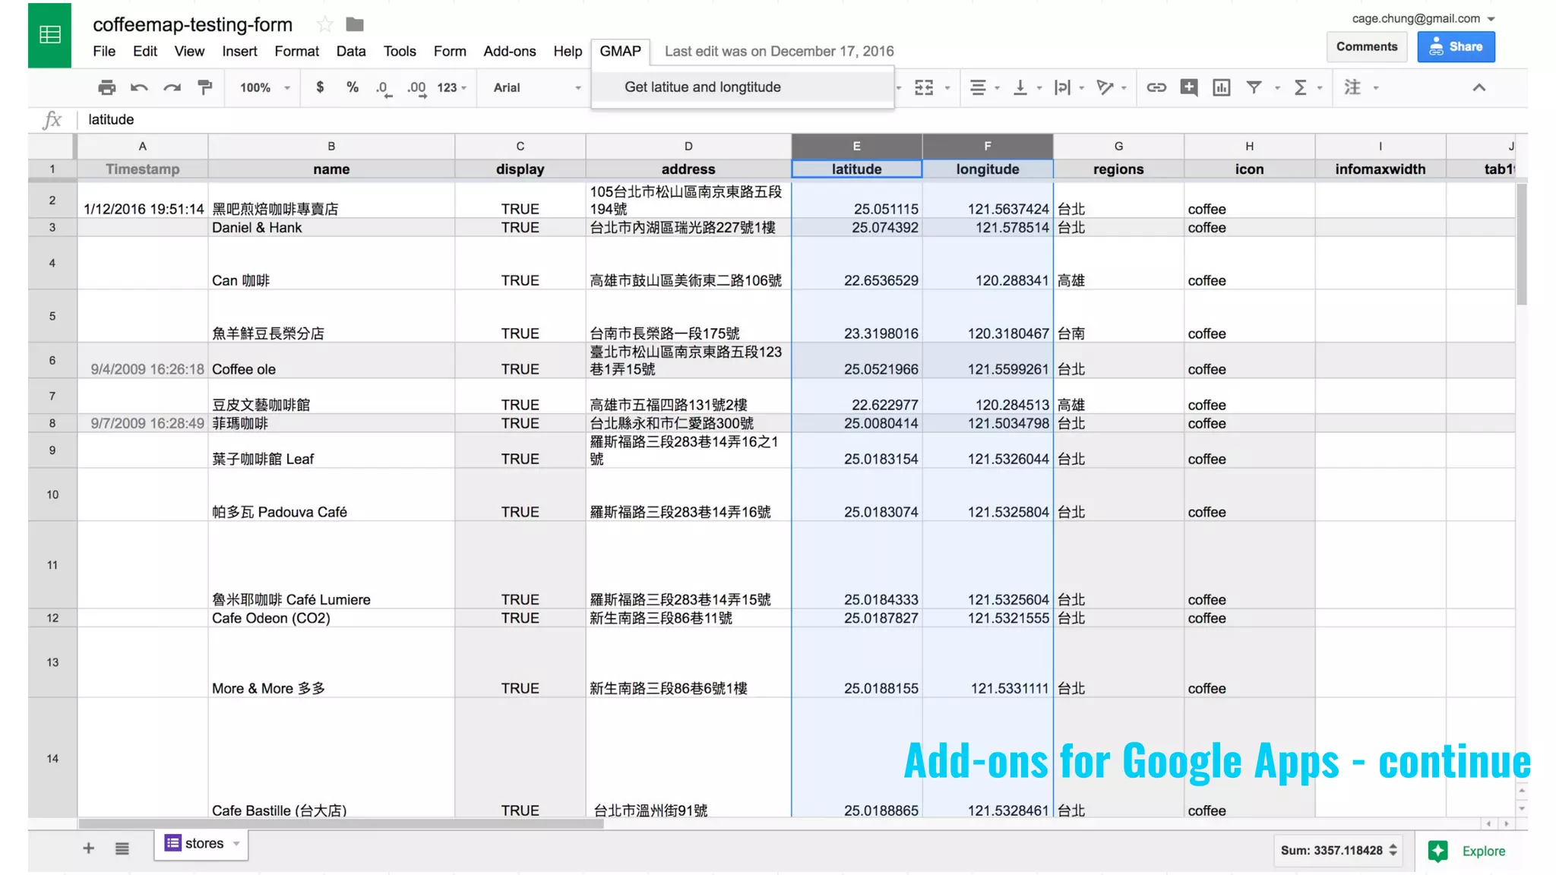Click the Horizontal align icon
Viewport: 1556px width, 875px height.
point(978,87)
